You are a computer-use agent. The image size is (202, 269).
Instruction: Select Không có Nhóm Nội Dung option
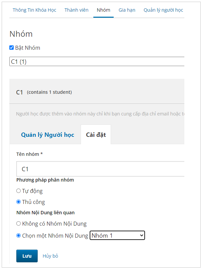(19, 224)
